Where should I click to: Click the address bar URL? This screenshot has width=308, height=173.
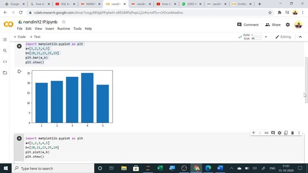108,12
